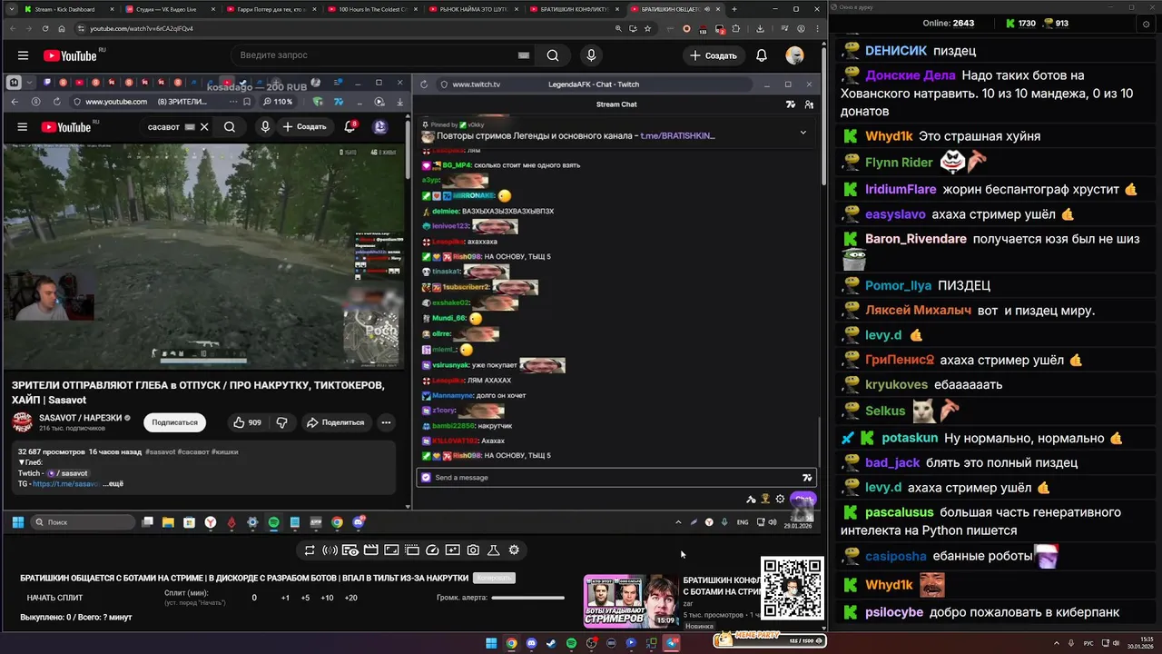Screen dimensions: 1162x654
Task: Click the outer Создать create button
Action: pyautogui.click(x=713, y=55)
